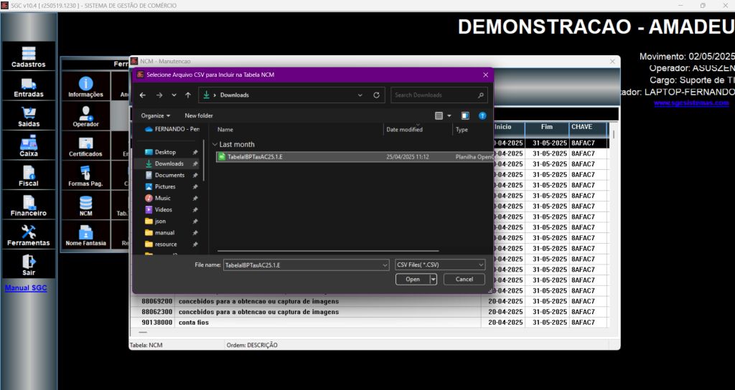Screen dimensions: 735x390
Task: Open www.sgcsistemas.com link
Action: (x=691, y=103)
